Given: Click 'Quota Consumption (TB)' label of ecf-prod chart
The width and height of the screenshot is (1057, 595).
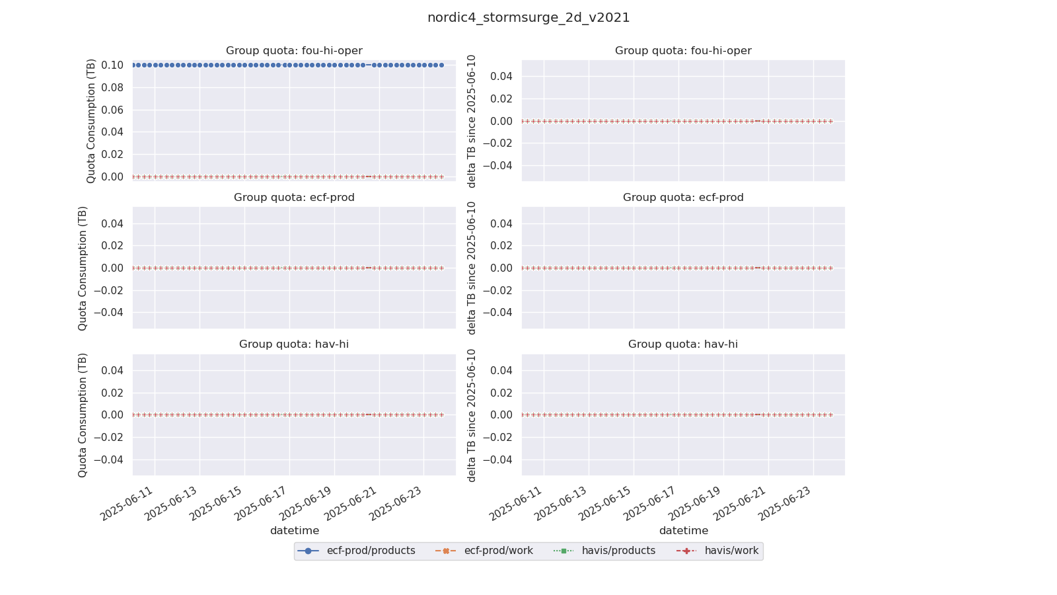Looking at the screenshot, I should click(83, 268).
